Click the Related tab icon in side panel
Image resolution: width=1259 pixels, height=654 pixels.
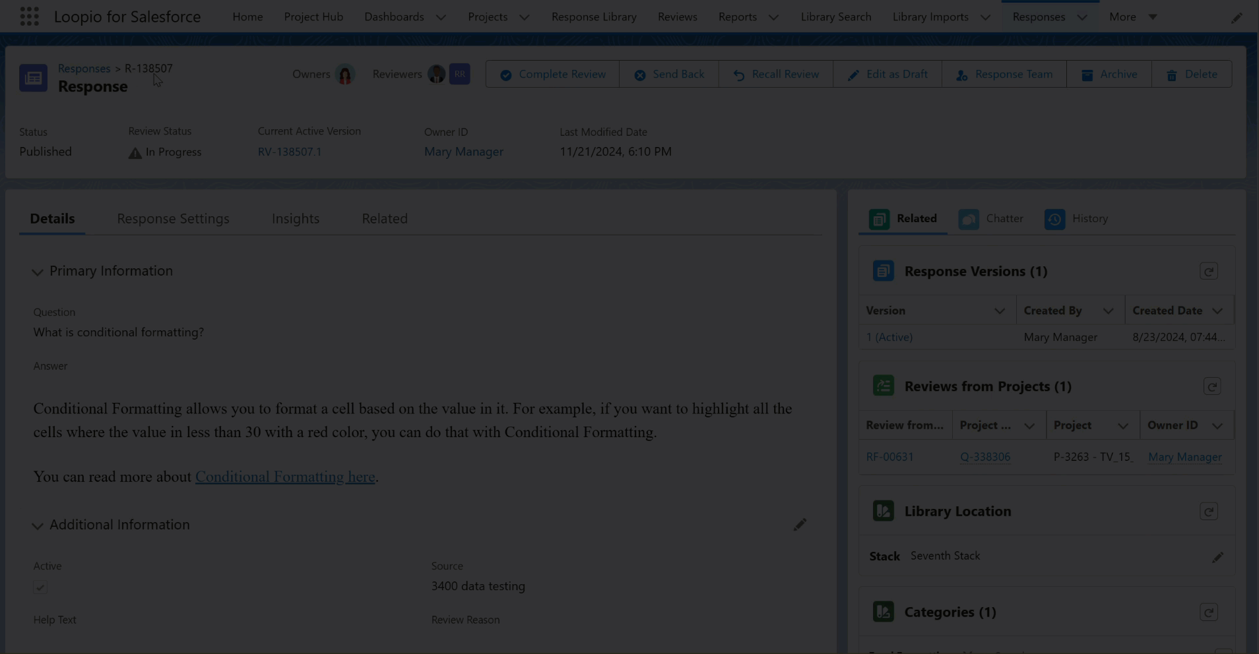pos(879,219)
